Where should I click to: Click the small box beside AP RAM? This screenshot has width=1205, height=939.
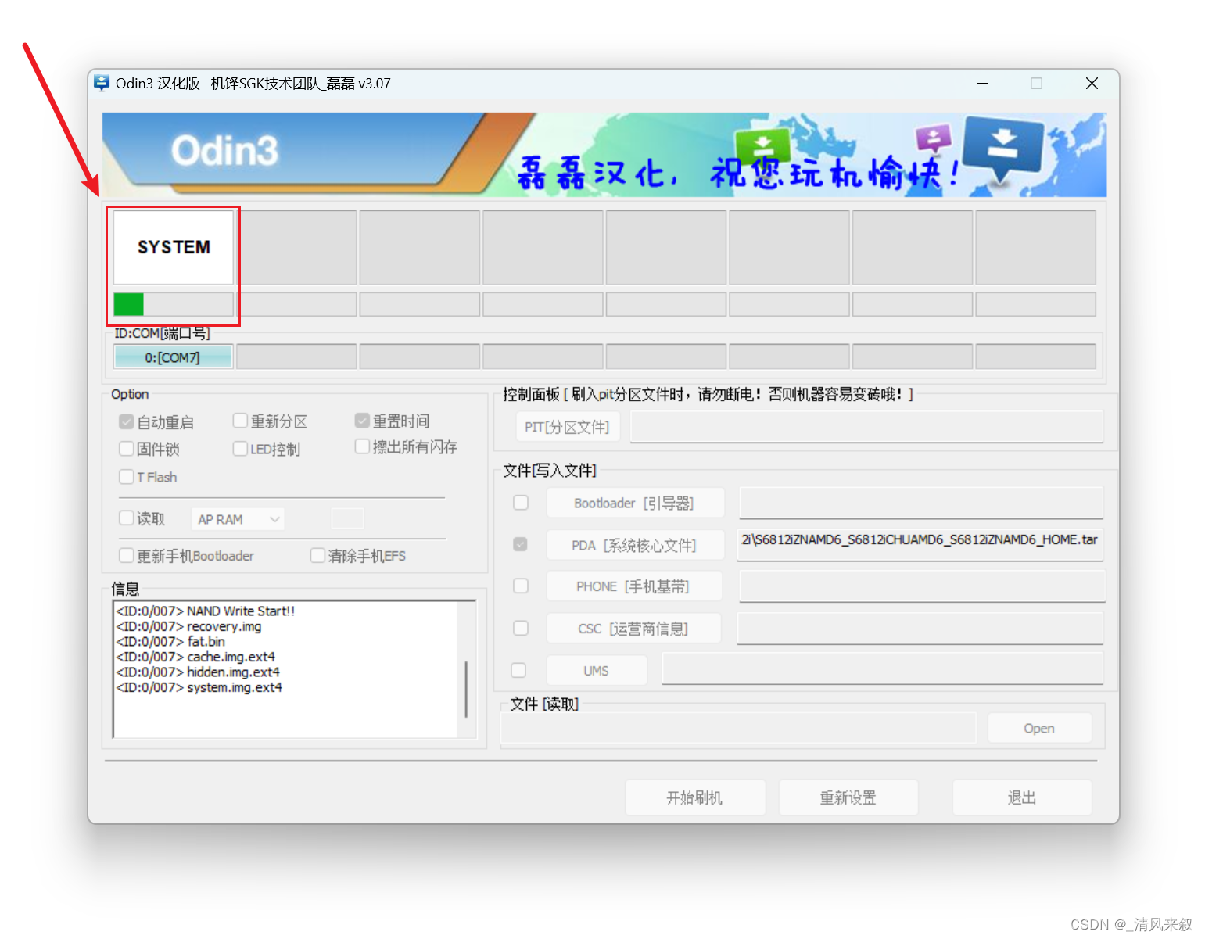[x=347, y=518]
